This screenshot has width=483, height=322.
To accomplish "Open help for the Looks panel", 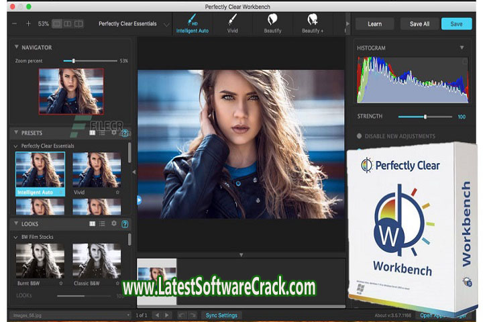I will pos(125,223).
